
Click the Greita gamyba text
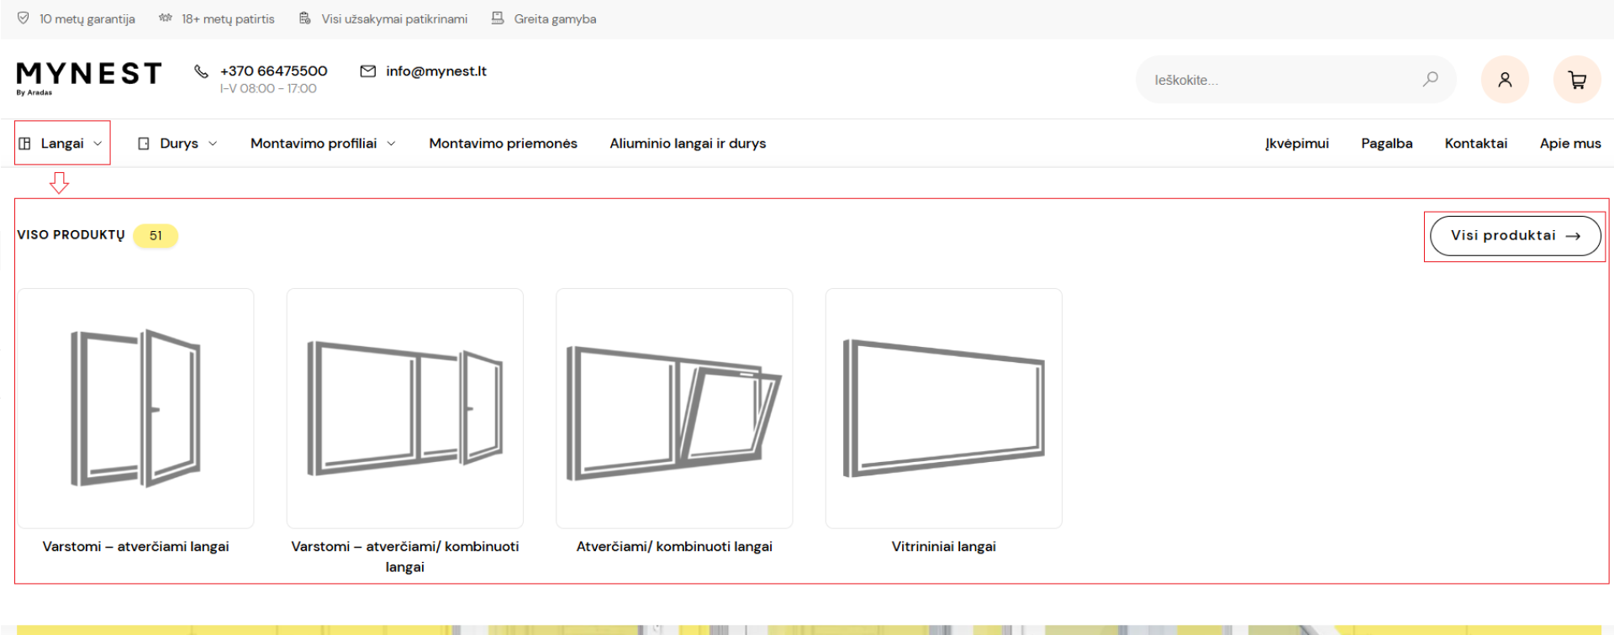point(555,18)
